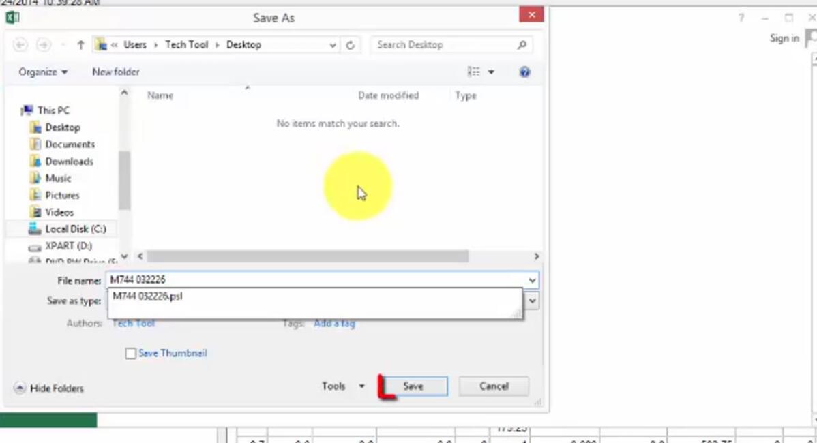This screenshot has width=817, height=443.
Task: Open the view options dropdown arrow
Action: tap(491, 72)
